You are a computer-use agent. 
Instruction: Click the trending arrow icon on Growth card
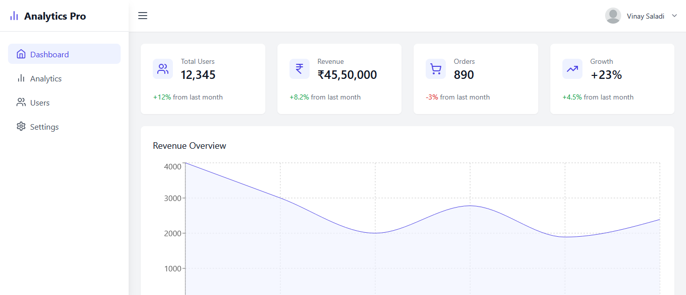pyautogui.click(x=572, y=68)
